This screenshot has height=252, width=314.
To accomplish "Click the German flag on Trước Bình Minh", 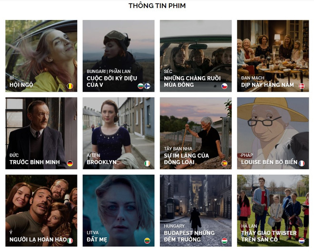I will [x=70, y=163].
